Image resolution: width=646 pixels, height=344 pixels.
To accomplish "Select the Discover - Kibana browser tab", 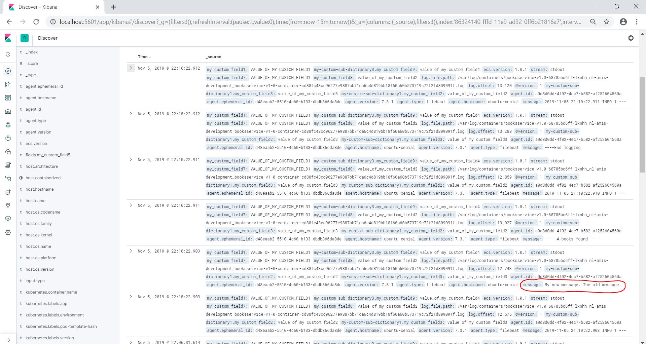I will pyautogui.click(x=54, y=7).
